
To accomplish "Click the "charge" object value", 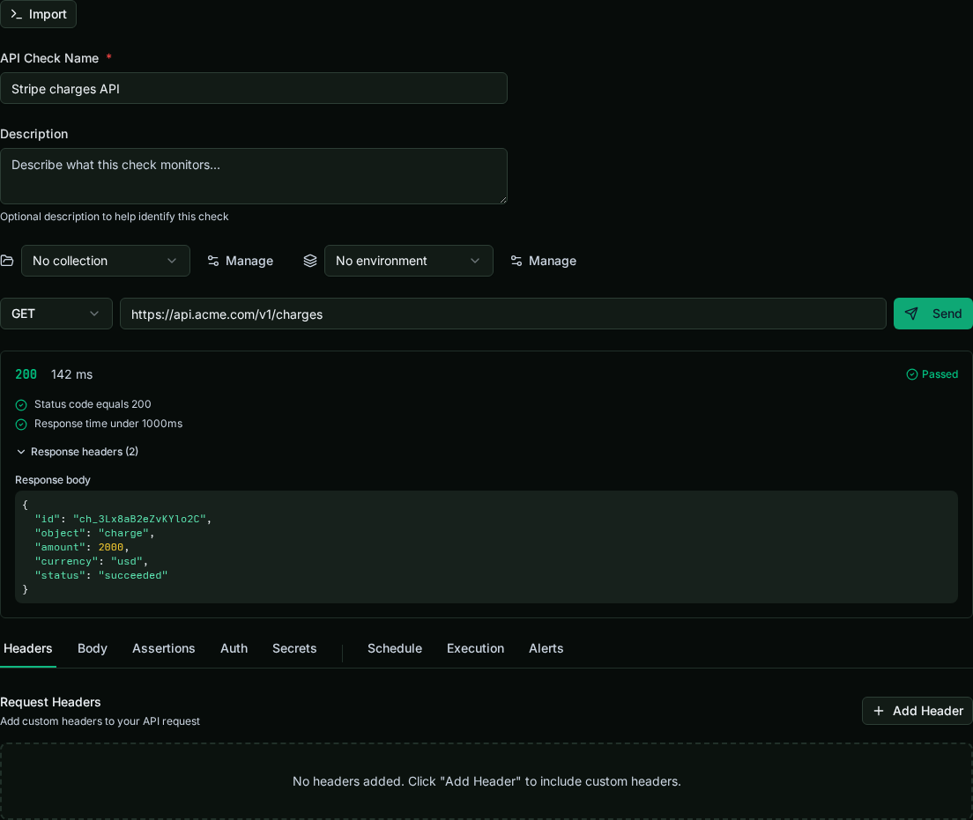I will 123,533.
